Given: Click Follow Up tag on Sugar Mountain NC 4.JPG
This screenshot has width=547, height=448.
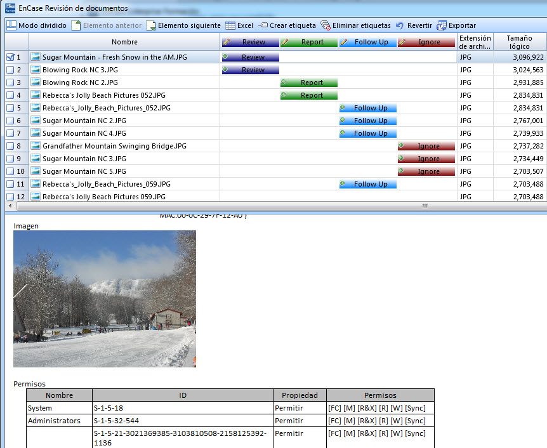Looking at the screenshot, I should pyautogui.click(x=367, y=133).
